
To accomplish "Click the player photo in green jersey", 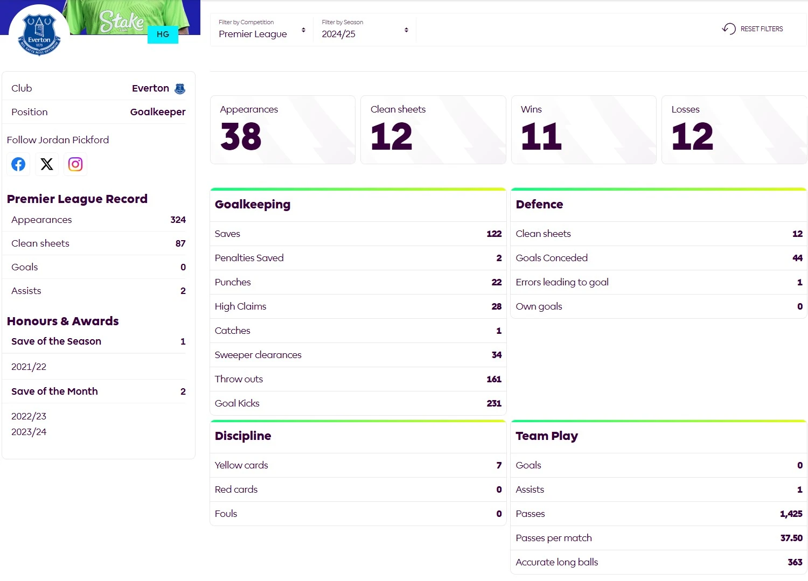I will (x=129, y=15).
